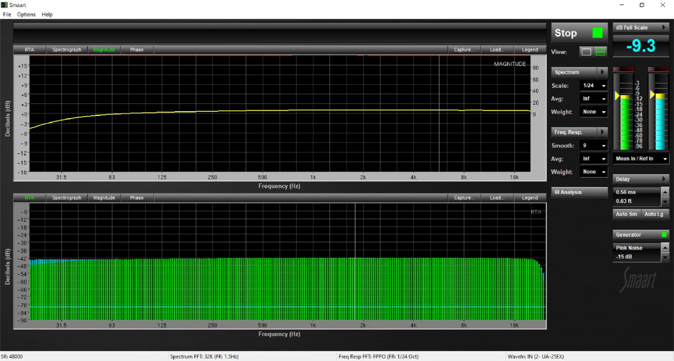This screenshot has height=361, width=674.
Task: Toggle Phase display in the upper graph
Action: 136,50
